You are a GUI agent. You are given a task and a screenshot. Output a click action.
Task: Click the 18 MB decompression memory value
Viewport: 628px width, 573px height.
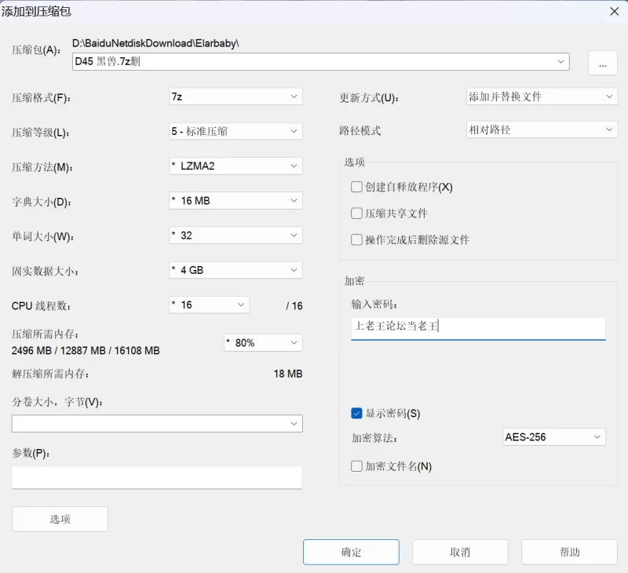pos(288,374)
